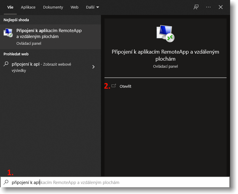Viewport: 238px width, 194px height.
Task: Click the RemoteApp icon in best match
Action: (x=8, y=33)
